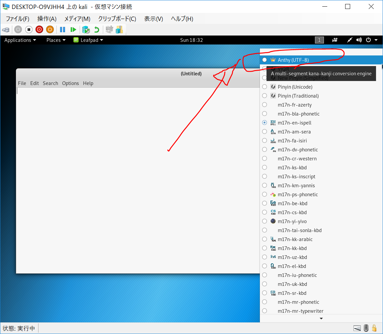383x334 pixels.
Task: Click the Ctrl+Alt+Del toolbar icon
Action: pos(6,30)
